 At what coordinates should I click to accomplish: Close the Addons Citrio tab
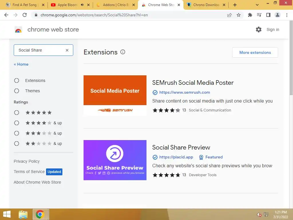(x=134, y=5)
